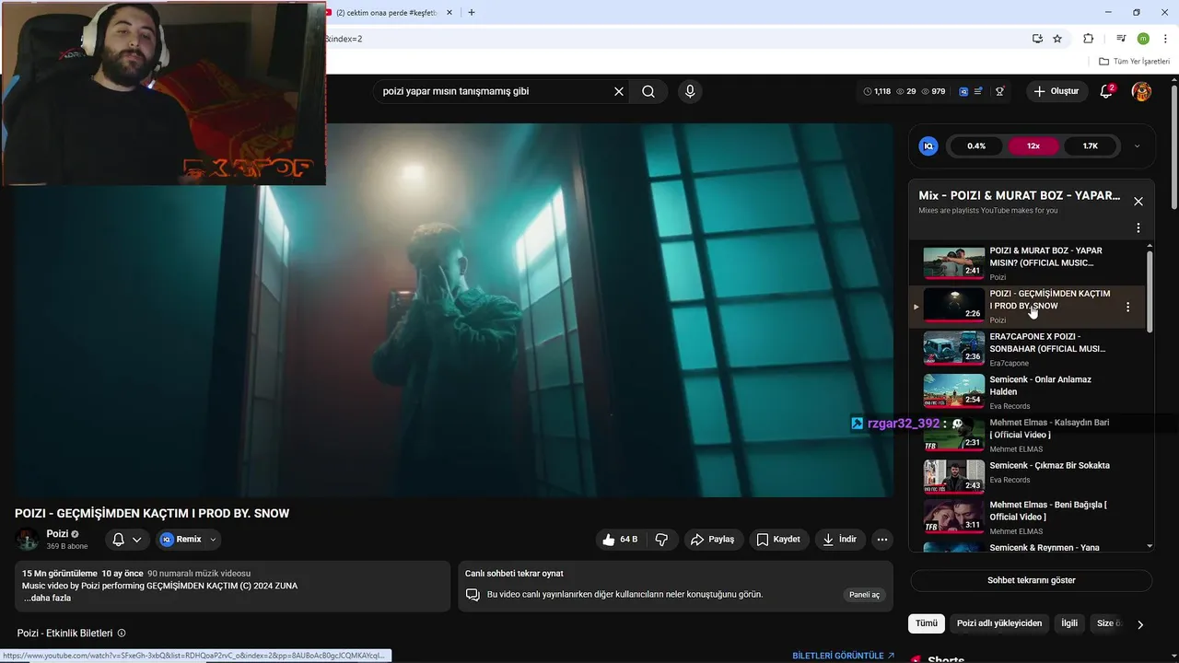The image size is (1179, 663).
Task: Open a new browser tab
Action: [472, 13]
